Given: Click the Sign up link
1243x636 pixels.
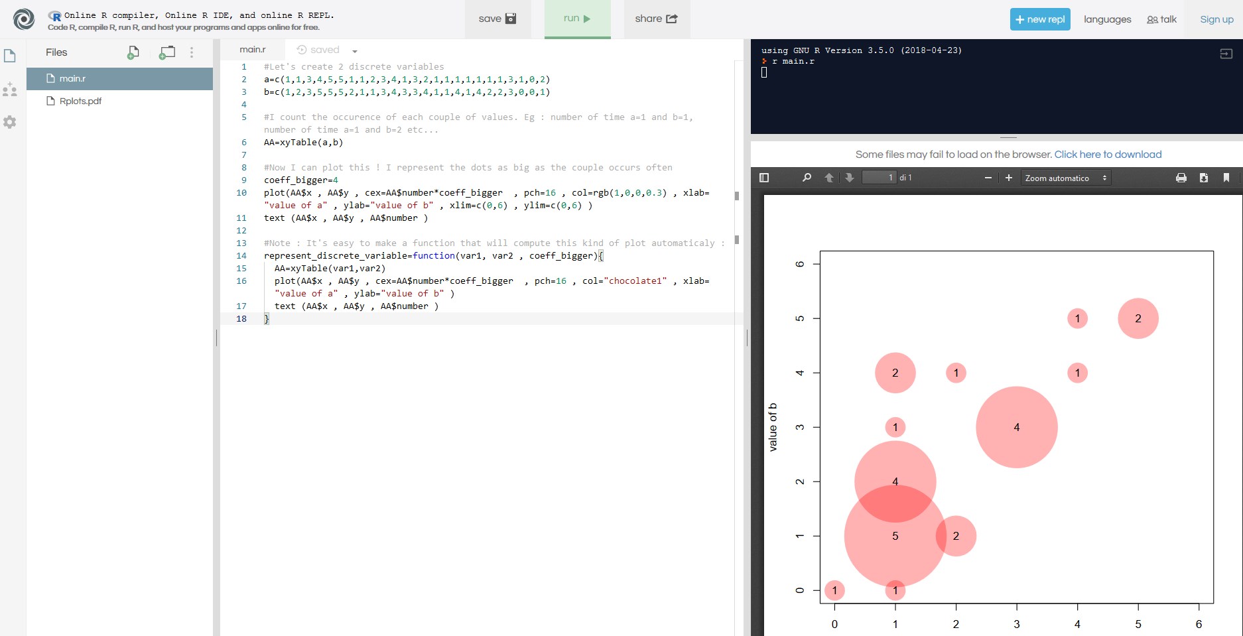Looking at the screenshot, I should click(x=1216, y=19).
